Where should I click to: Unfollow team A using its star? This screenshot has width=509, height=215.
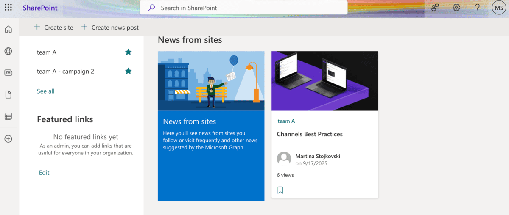[128, 52]
